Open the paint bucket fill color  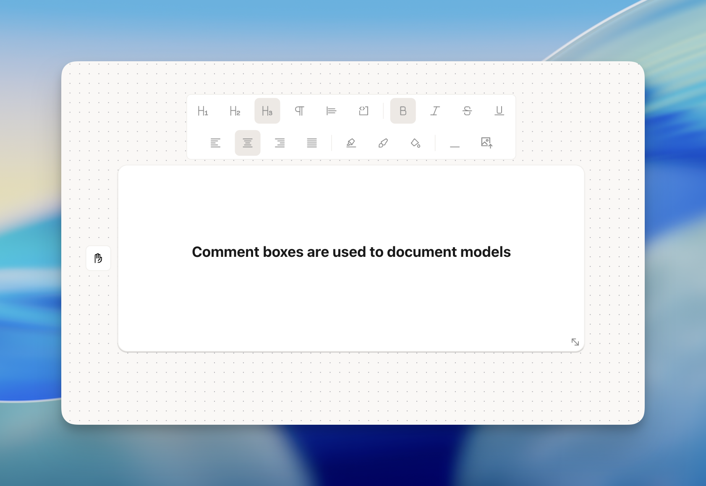click(x=416, y=143)
